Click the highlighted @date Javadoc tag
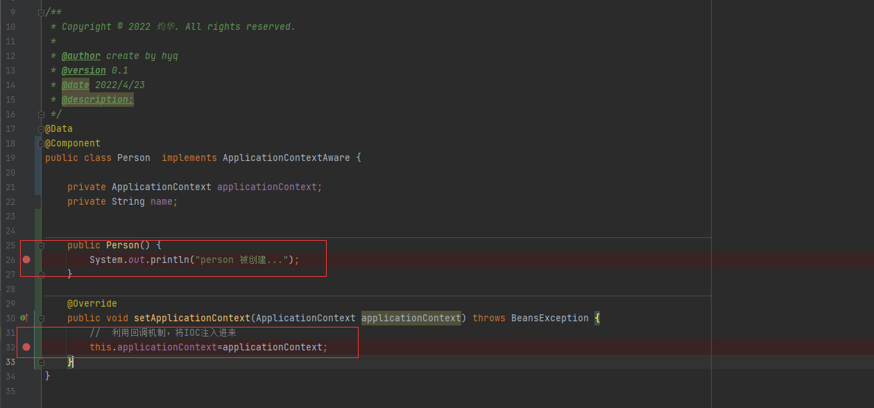 [76, 85]
